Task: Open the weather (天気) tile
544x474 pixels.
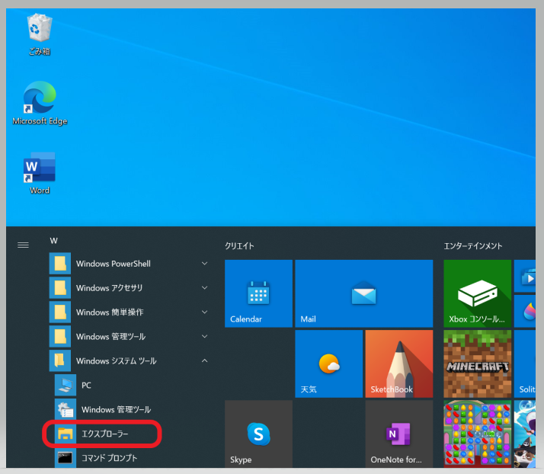Action: (328, 363)
